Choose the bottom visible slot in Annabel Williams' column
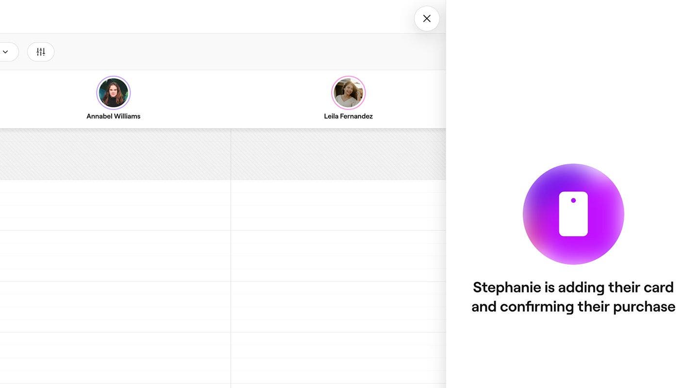This screenshot has height=388, width=699. click(x=115, y=377)
